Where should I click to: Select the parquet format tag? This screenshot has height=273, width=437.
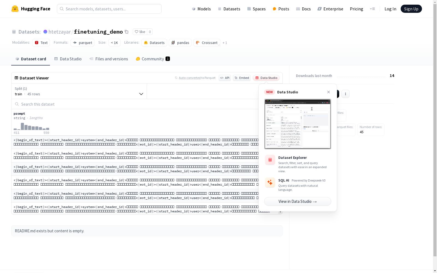click(x=82, y=43)
